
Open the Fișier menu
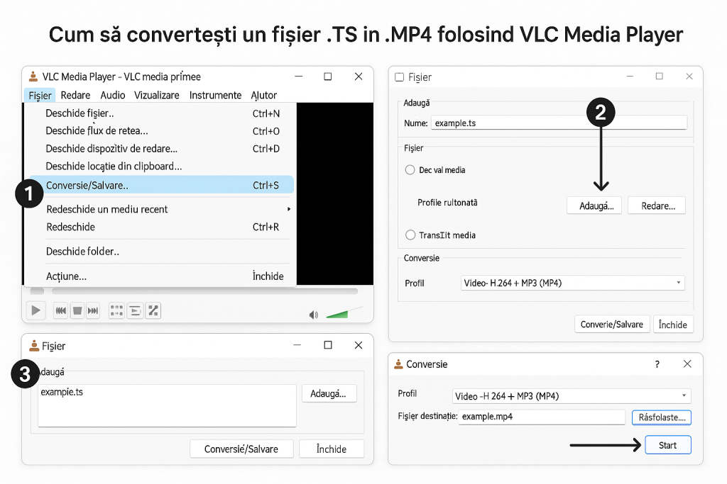pyautogui.click(x=40, y=96)
